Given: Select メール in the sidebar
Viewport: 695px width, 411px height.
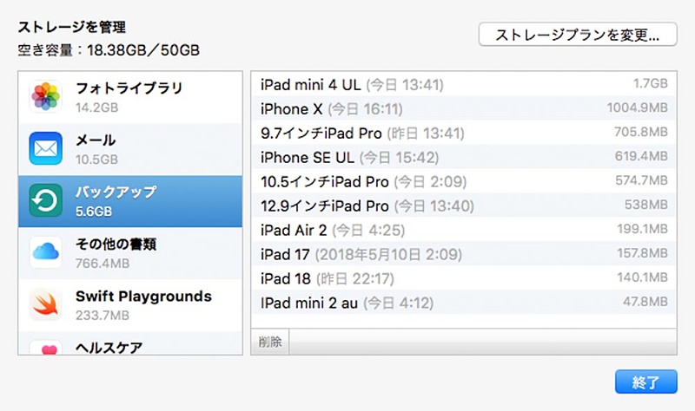Looking at the screenshot, I should point(130,149).
